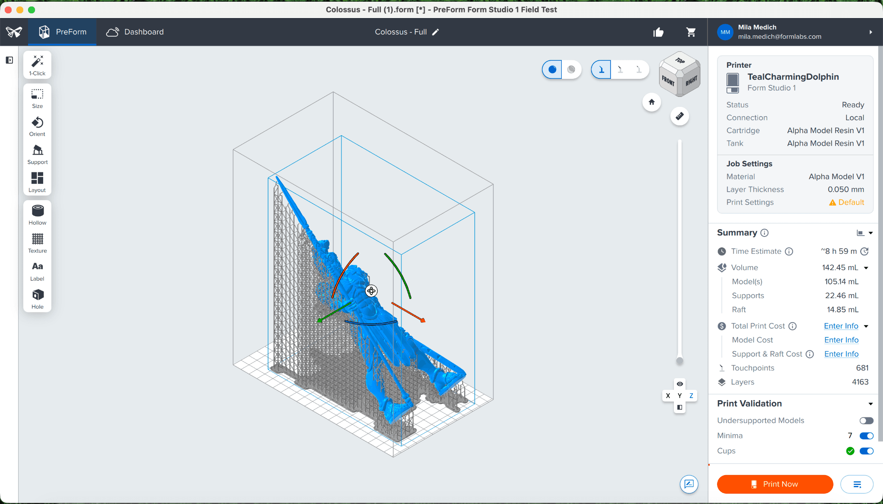Select the PreForm tab
The width and height of the screenshot is (883, 504).
coord(63,32)
